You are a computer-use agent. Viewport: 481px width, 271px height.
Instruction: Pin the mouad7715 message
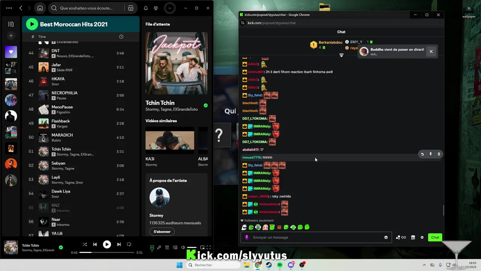tap(431, 154)
